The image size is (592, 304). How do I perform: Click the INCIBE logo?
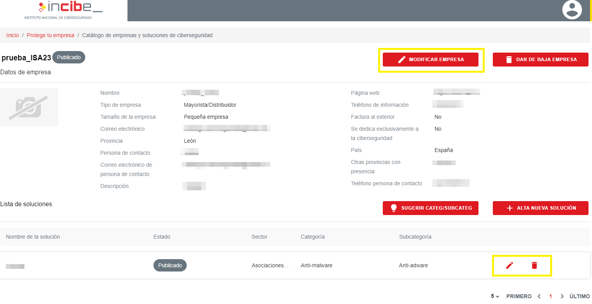pos(64,10)
